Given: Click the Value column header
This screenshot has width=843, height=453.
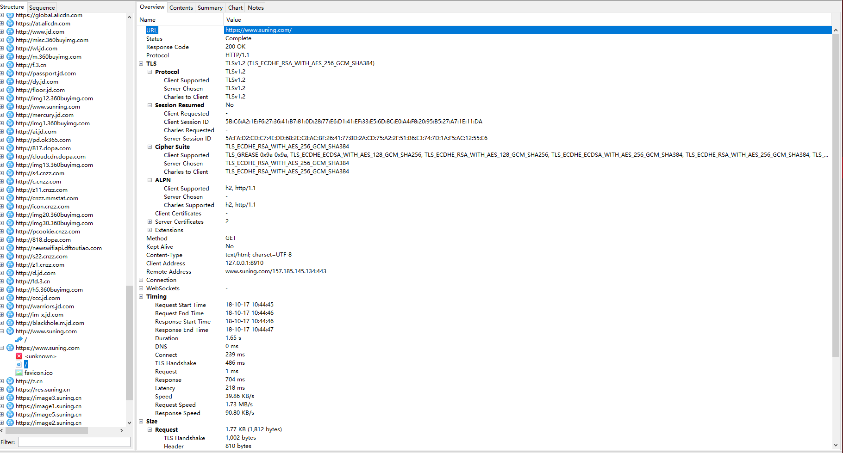Looking at the screenshot, I should point(528,20).
